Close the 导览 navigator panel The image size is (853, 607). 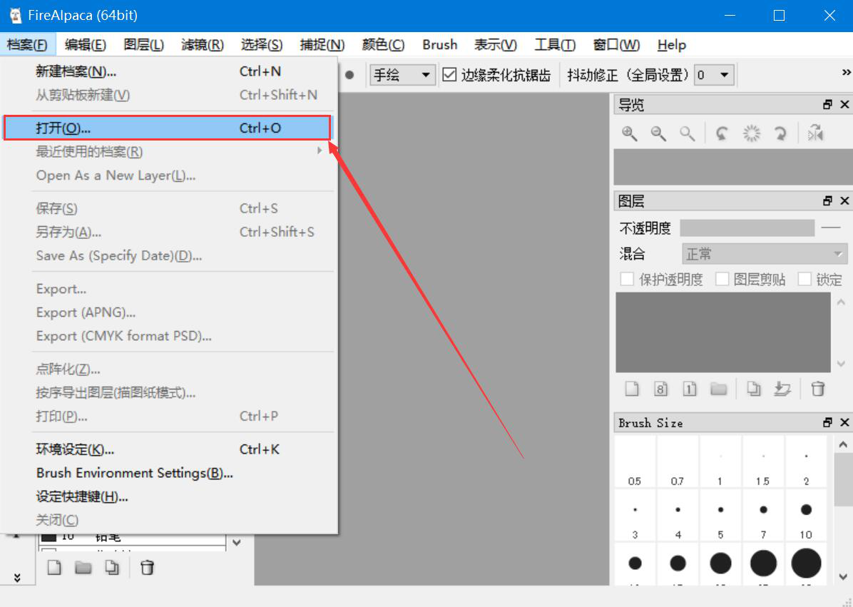844,104
